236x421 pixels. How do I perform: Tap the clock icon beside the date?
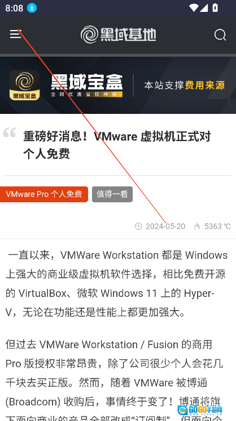pos(138,226)
